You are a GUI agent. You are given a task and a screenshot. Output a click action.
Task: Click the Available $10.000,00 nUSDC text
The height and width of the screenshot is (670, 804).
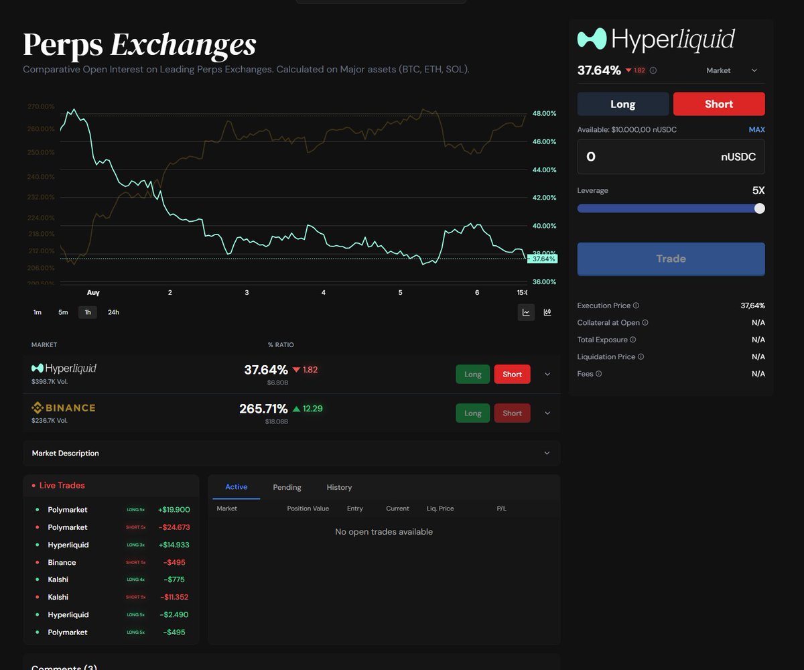[x=627, y=130]
